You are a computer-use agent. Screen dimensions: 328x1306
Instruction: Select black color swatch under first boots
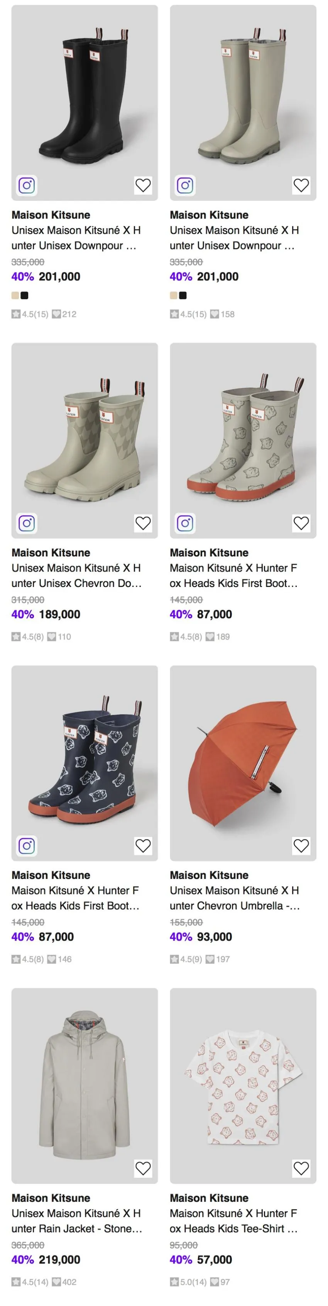point(24,295)
